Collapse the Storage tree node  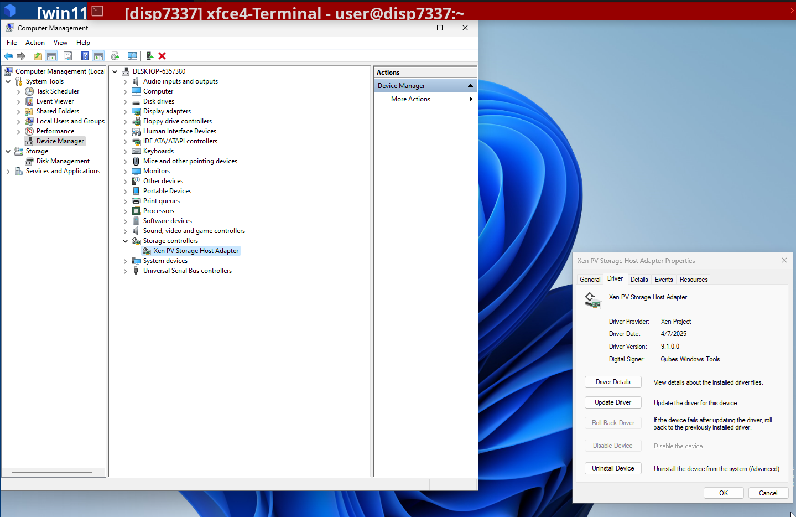[x=8, y=151]
